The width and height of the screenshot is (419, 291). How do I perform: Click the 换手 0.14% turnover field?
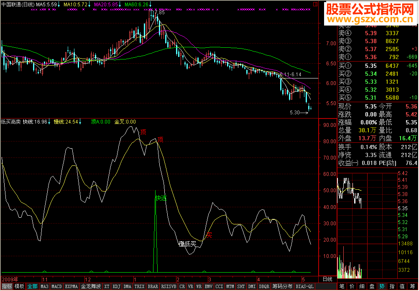click(x=358, y=147)
